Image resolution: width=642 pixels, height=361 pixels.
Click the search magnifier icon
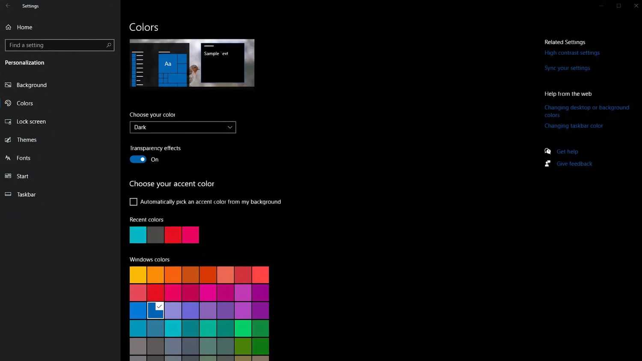click(x=109, y=45)
